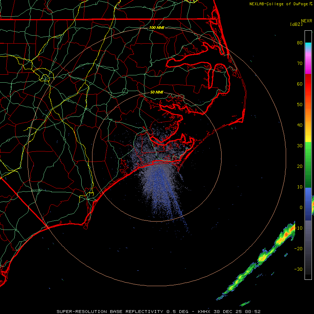This screenshot has width=314, height=314.
Task: Click the 100 NMI range ring label
Action: point(157,28)
